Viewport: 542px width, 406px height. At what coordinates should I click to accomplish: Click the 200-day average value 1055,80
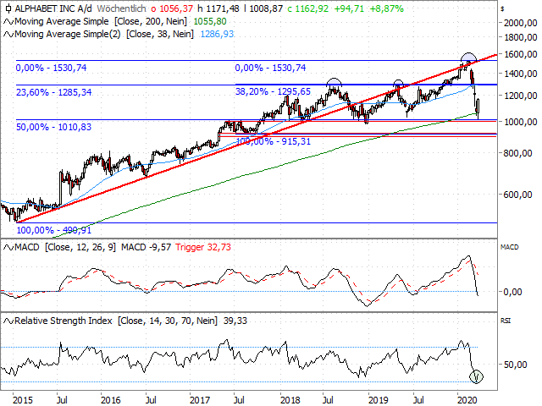tap(210, 22)
